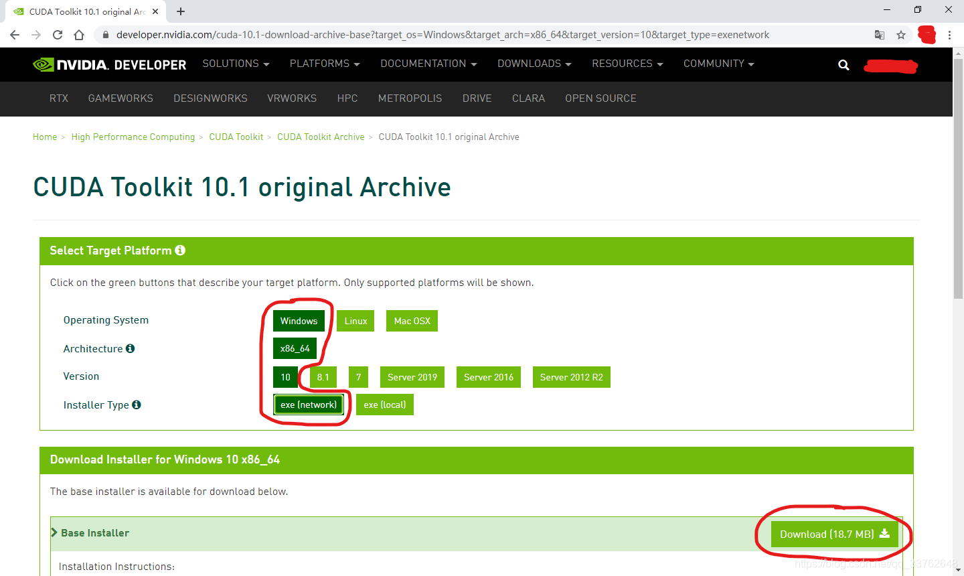Click the CUDA Toolkit breadcrumb link
964x576 pixels.
click(236, 137)
